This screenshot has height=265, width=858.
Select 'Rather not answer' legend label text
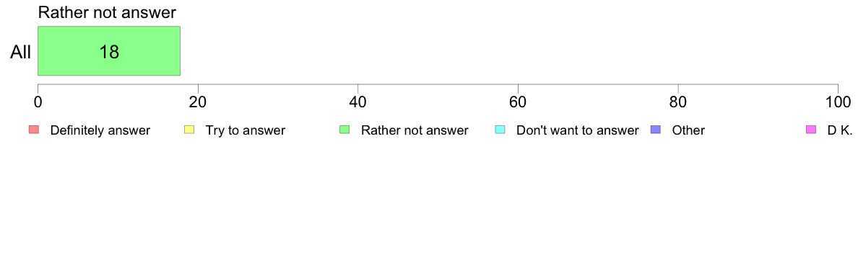[415, 130]
